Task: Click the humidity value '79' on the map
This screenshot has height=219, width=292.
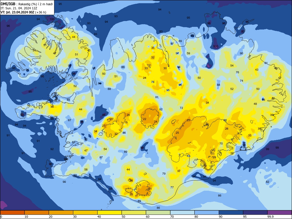Action: tap(164, 173)
